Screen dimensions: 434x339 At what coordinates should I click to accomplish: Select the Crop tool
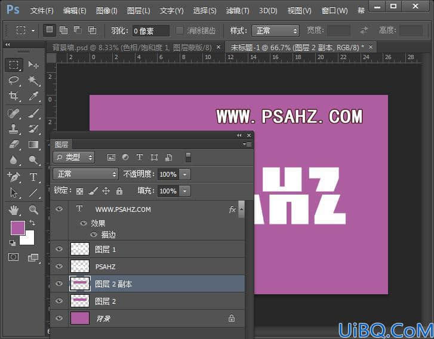[x=14, y=96]
